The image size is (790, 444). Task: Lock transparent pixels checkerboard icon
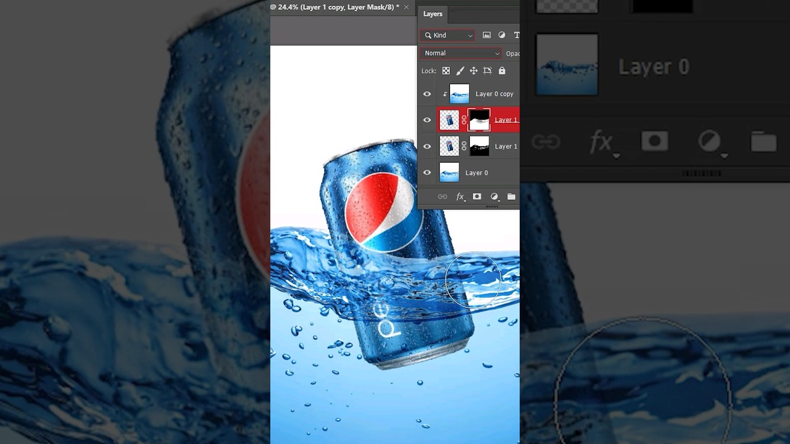click(446, 71)
